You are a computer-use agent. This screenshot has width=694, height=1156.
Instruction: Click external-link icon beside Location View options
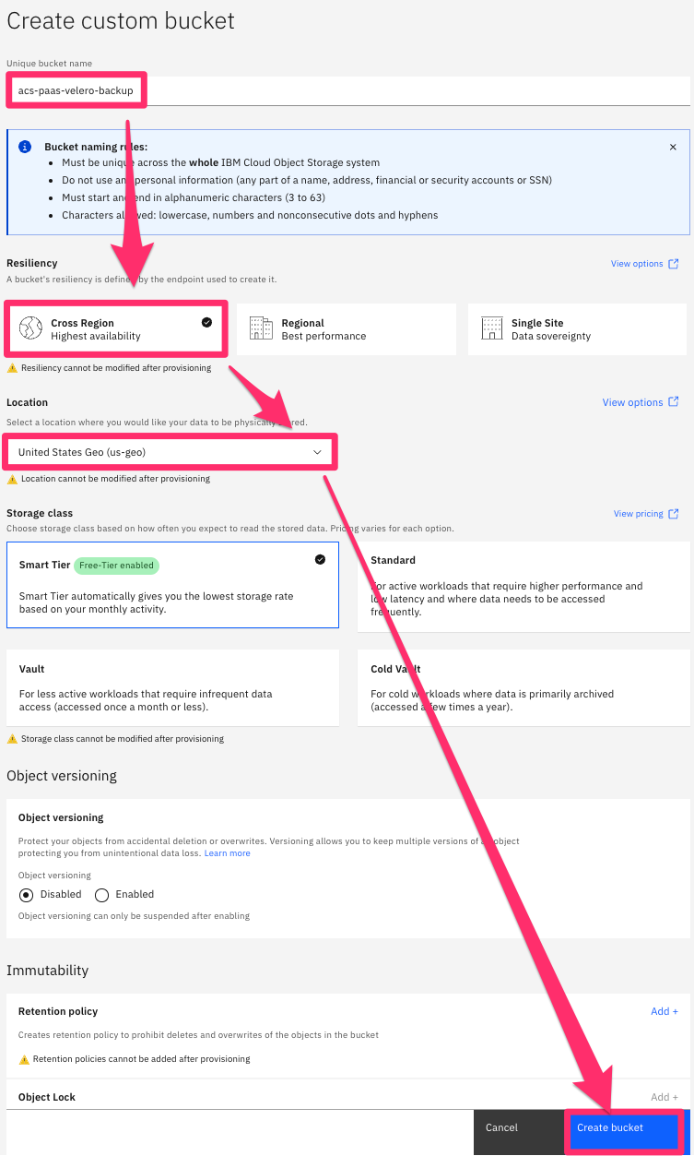(x=674, y=402)
